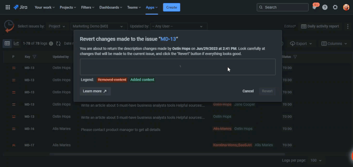Click the Jira logo
The height and width of the screenshot is (167, 353).
click(20, 7)
